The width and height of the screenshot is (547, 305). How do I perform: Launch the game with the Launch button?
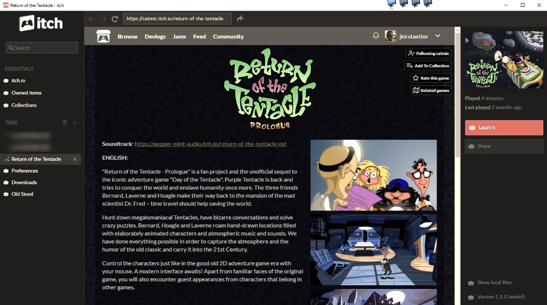coord(504,128)
